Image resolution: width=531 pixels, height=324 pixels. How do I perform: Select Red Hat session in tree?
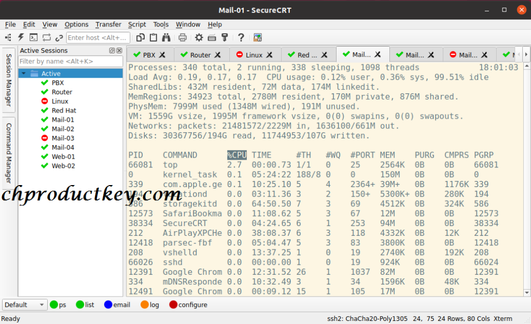64,110
